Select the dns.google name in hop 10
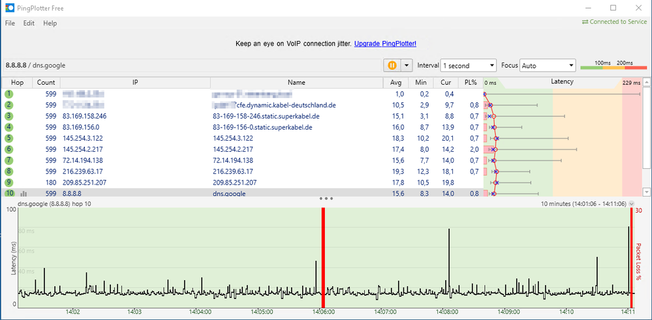Viewport: 652px width, 320px height. pos(229,194)
